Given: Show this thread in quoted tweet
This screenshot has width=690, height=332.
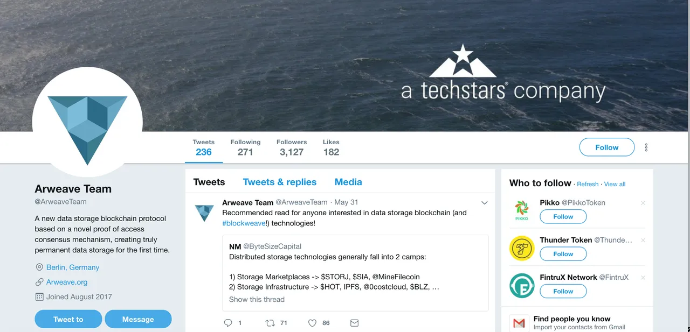Looking at the screenshot, I should [257, 299].
